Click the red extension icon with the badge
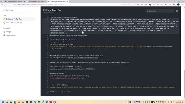Screen dimensions: 185x104 [150, 5]
